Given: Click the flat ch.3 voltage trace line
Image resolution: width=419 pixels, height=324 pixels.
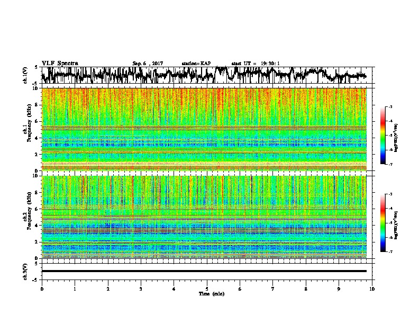Looking at the screenshot, I should pos(204,271).
